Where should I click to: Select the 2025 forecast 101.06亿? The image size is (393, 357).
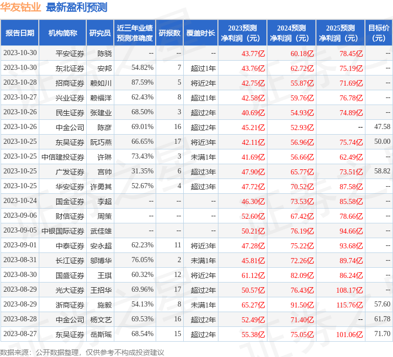click(350, 334)
